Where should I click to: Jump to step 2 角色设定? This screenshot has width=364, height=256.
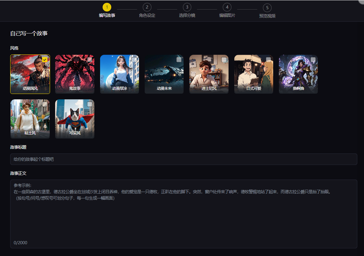click(147, 7)
